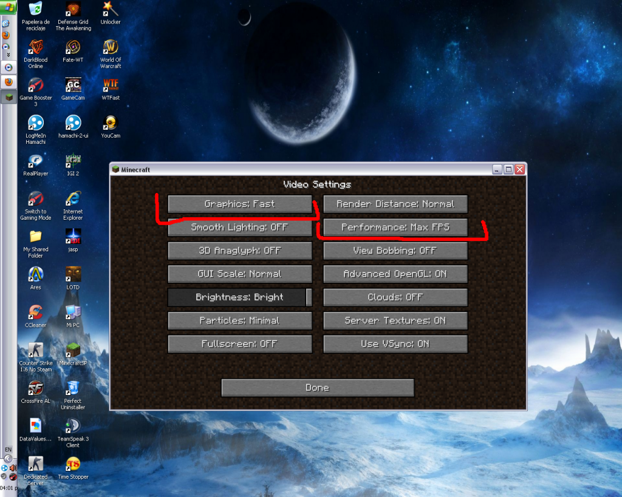Toggle the Clouds setting
Viewport: 622px width, 497px height.
point(395,297)
